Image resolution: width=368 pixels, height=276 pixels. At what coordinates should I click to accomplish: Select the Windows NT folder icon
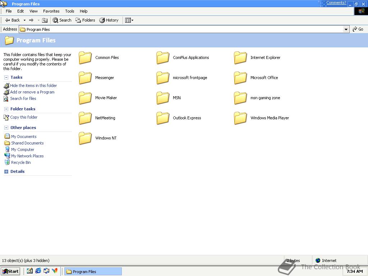click(x=85, y=138)
